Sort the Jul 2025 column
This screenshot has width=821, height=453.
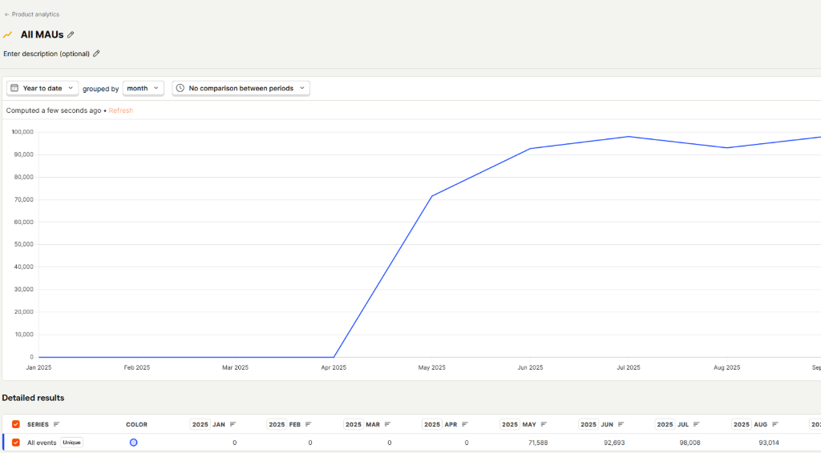click(698, 424)
